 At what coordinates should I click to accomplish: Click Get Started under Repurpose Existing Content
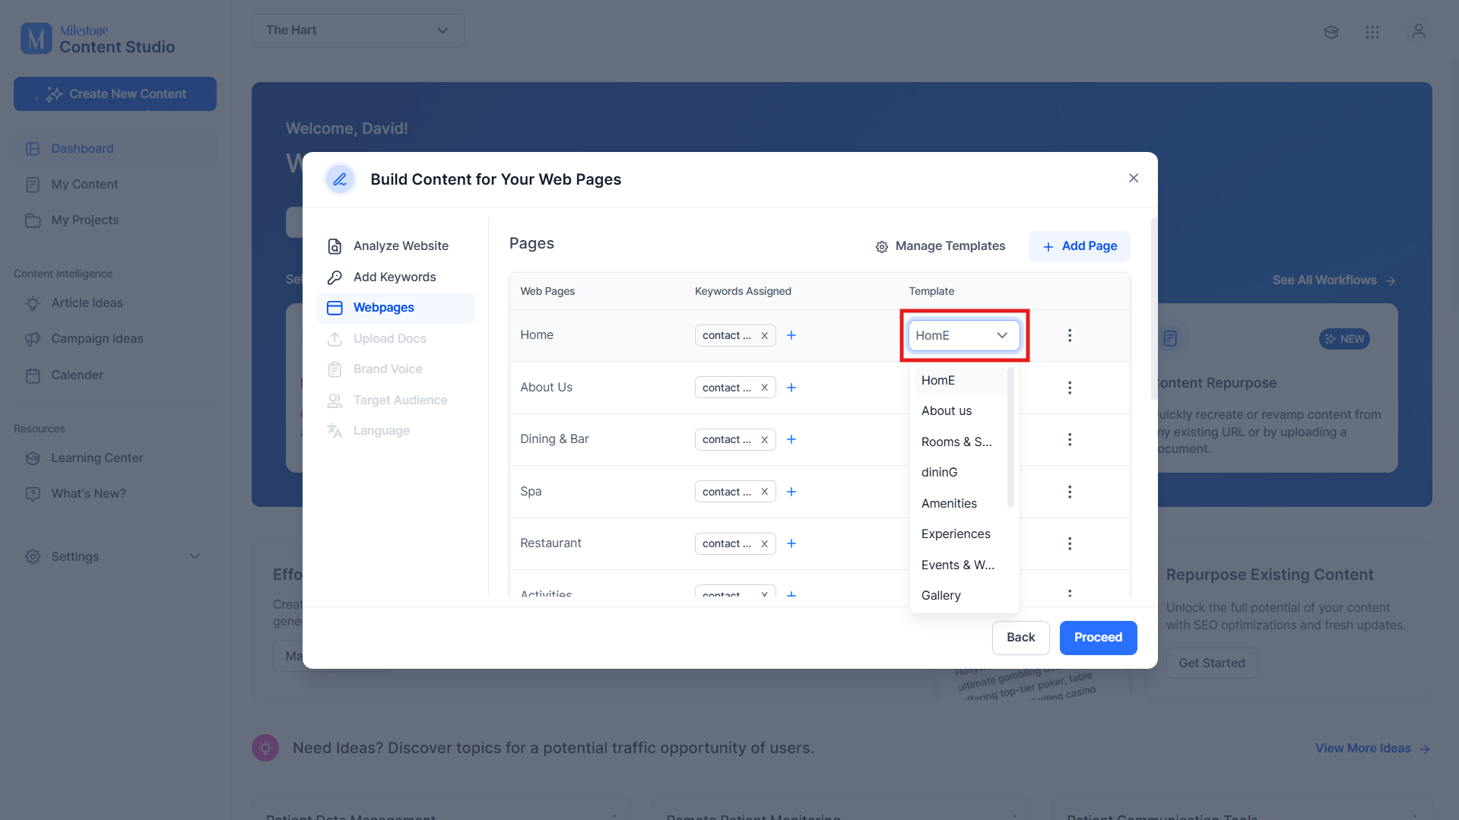(x=1211, y=663)
